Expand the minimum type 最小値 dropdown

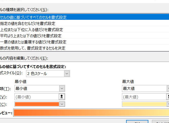[39, 89]
